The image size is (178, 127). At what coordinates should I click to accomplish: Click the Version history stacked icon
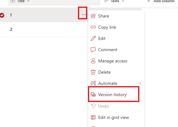93,95
